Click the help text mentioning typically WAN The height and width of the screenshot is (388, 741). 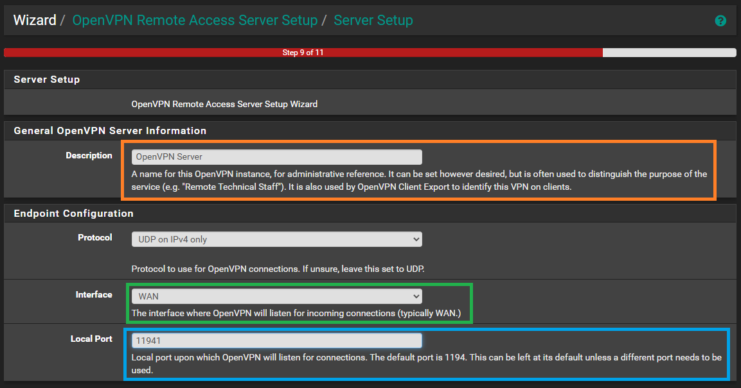point(296,314)
